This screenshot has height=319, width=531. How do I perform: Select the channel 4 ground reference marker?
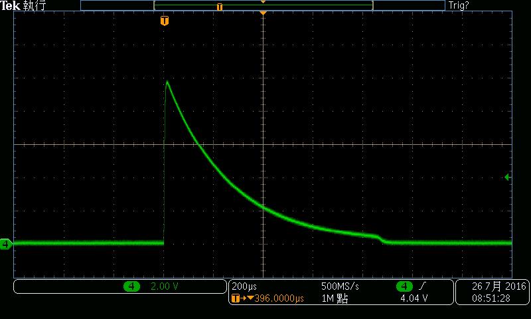point(6,244)
